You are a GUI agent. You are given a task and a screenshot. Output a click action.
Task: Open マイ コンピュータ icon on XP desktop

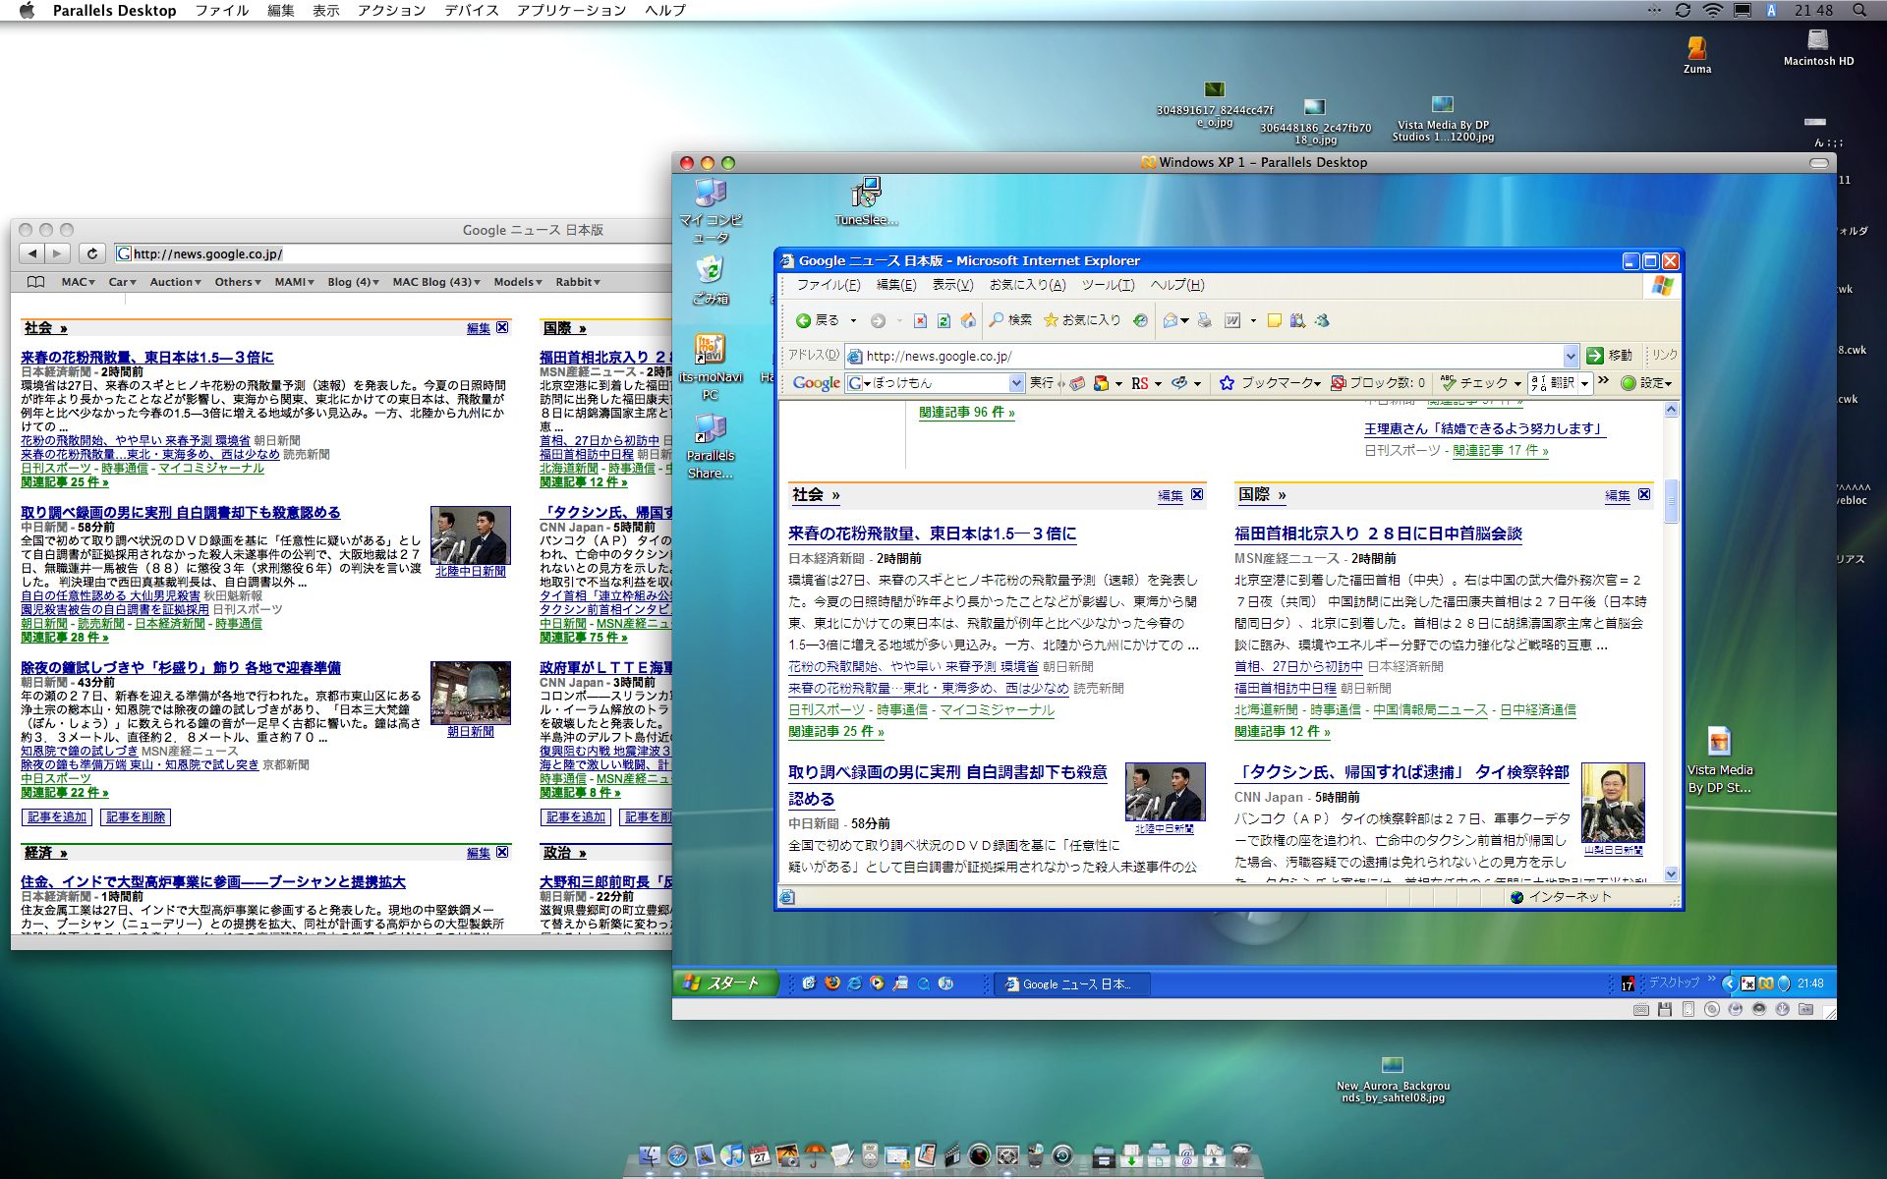click(x=711, y=209)
